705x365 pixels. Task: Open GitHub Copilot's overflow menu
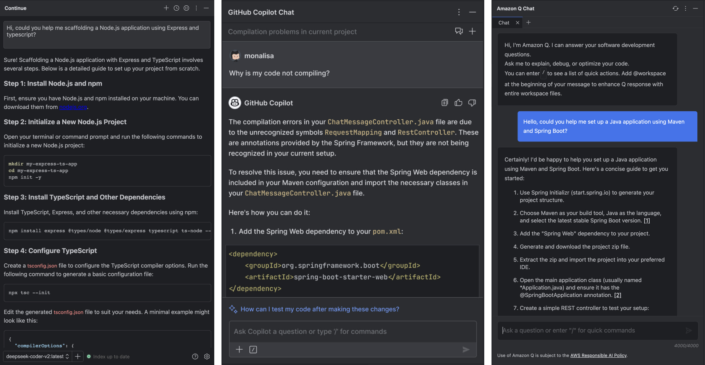click(x=459, y=12)
